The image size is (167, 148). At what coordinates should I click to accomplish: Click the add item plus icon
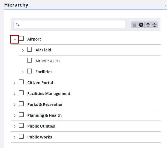point(141,25)
